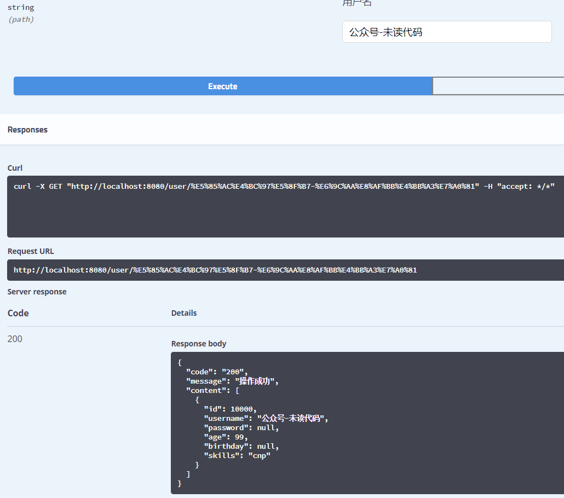Click the Server response heading
This screenshot has width=564, height=498.
click(x=37, y=292)
